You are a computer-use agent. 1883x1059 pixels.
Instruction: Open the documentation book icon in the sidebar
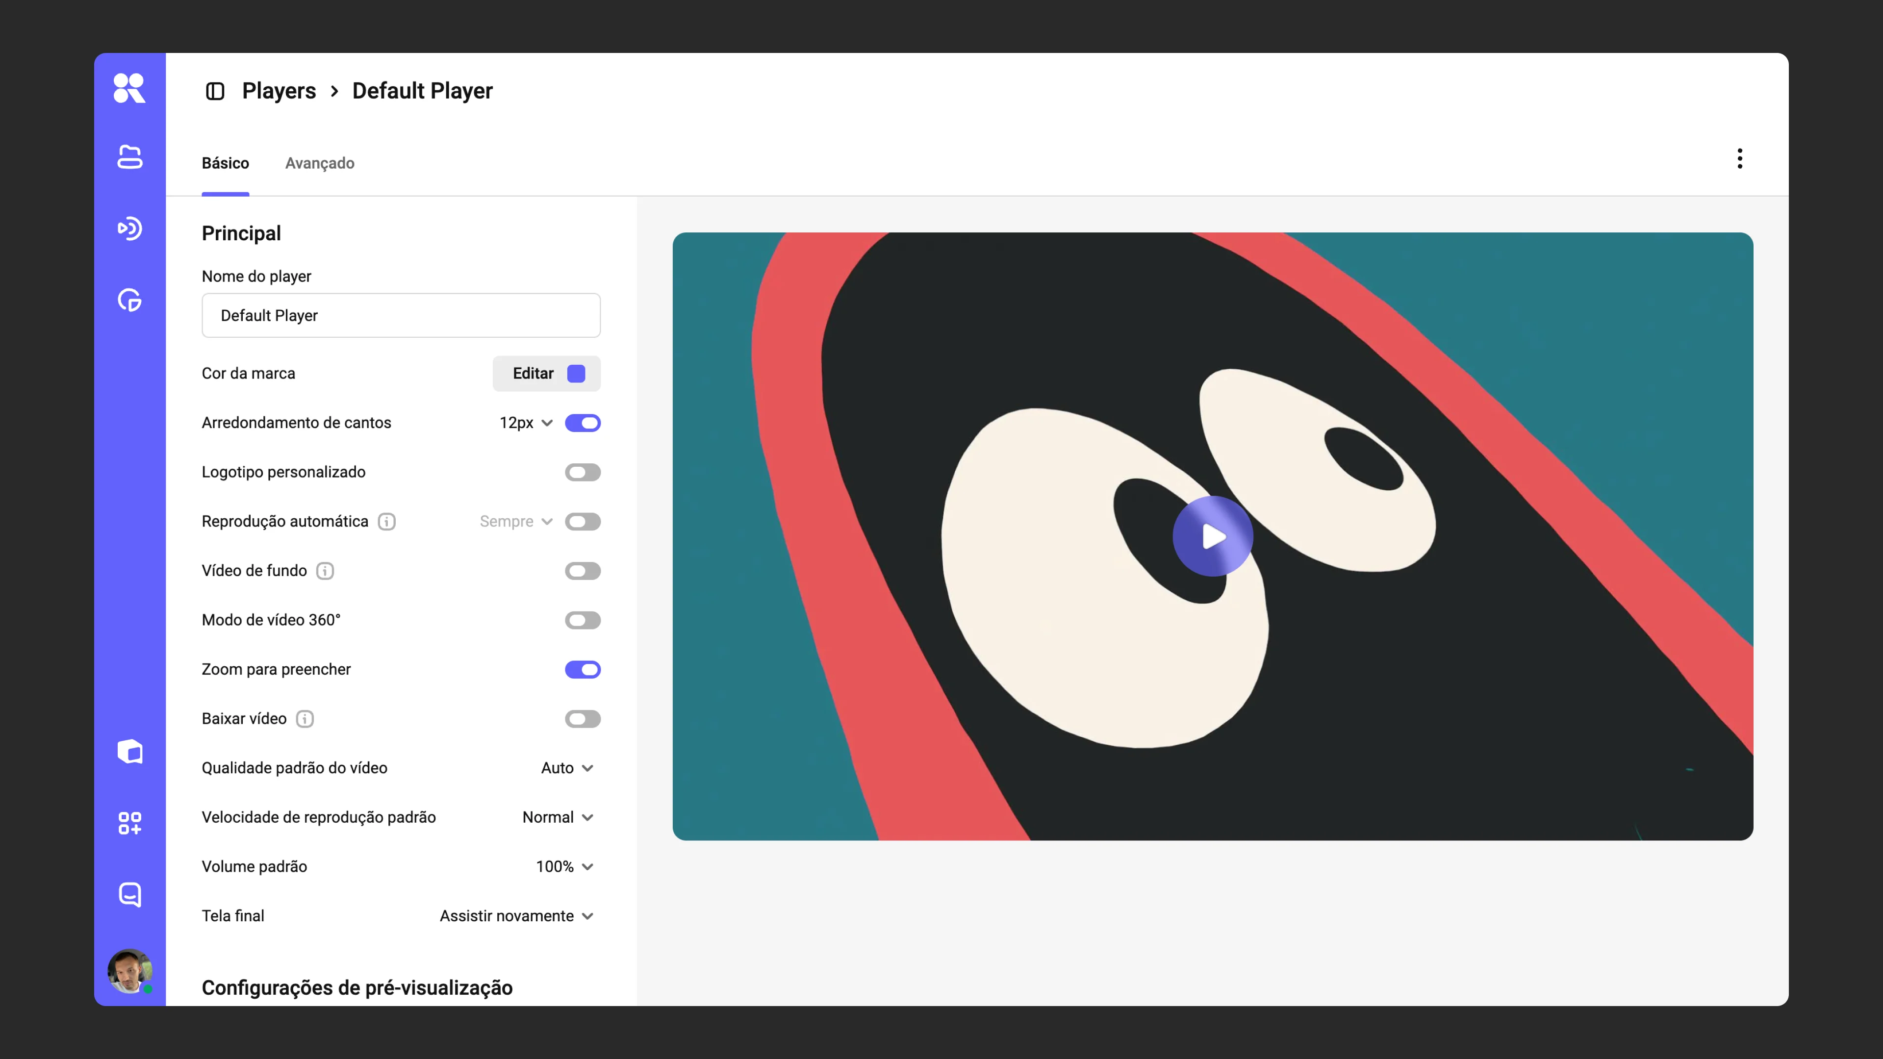pyautogui.click(x=129, y=751)
